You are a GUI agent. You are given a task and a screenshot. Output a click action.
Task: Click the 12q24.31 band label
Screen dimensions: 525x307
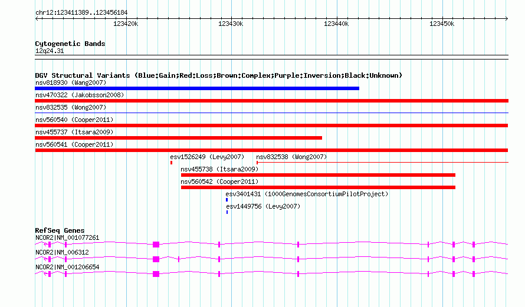click(50, 51)
